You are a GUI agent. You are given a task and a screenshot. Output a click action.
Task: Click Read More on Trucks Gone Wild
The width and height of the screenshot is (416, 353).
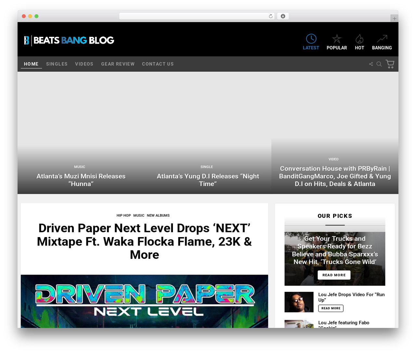[x=334, y=275]
